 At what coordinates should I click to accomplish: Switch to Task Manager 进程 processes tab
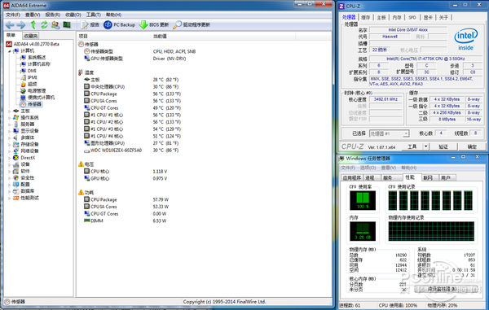pos(371,177)
